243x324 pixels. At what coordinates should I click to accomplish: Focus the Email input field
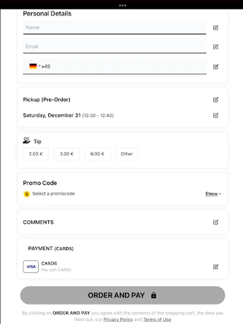click(x=114, y=46)
